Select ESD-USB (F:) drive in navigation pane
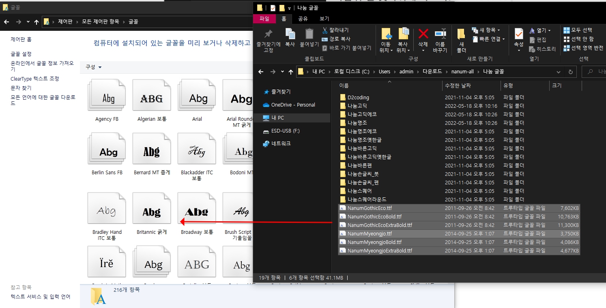 pos(281,131)
